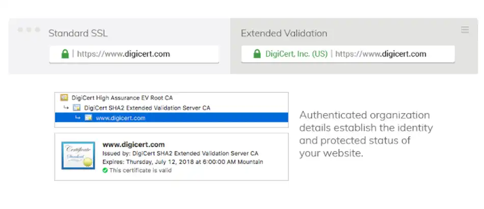484x209 pixels.
Task: Click the DigiCert High Assurance EV Root CA certificate icon
Action: [x=64, y=98]
